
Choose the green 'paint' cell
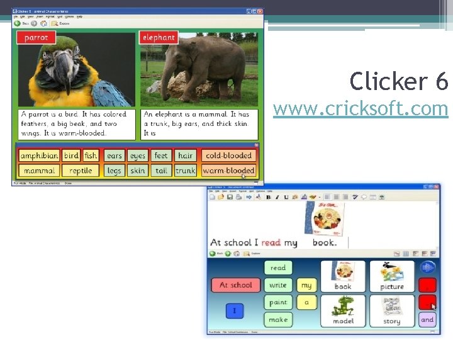coord(278,302)
